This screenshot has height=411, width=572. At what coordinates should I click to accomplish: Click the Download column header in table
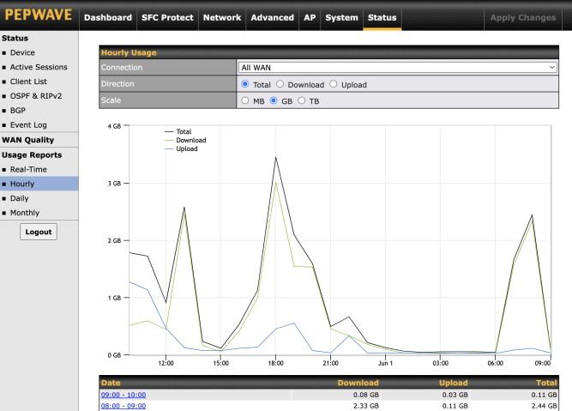pyautogui.click(x=358, y=383)
